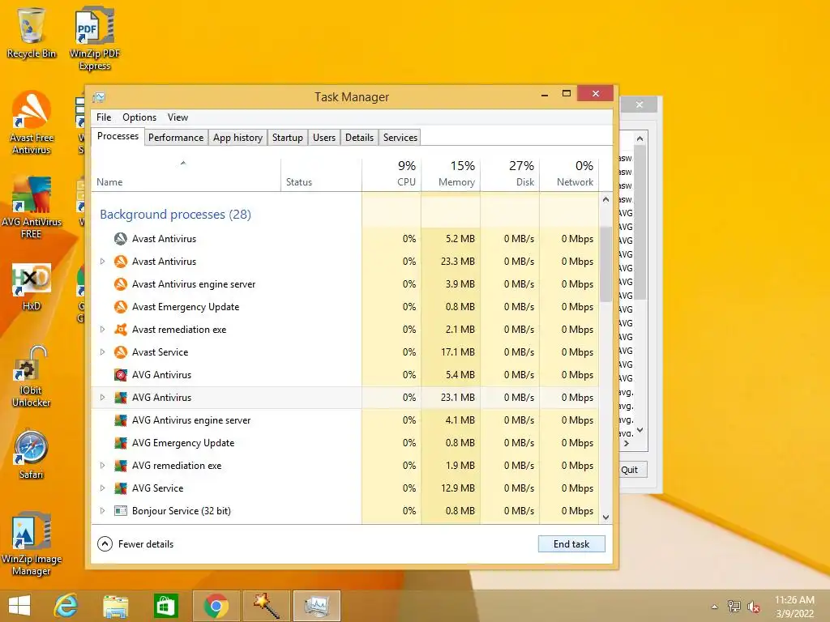Viewport: 830px width, 622px height.
Task: Click the Task Manager taskbar button
Action: pyautogui.click(x=317, y=606)
